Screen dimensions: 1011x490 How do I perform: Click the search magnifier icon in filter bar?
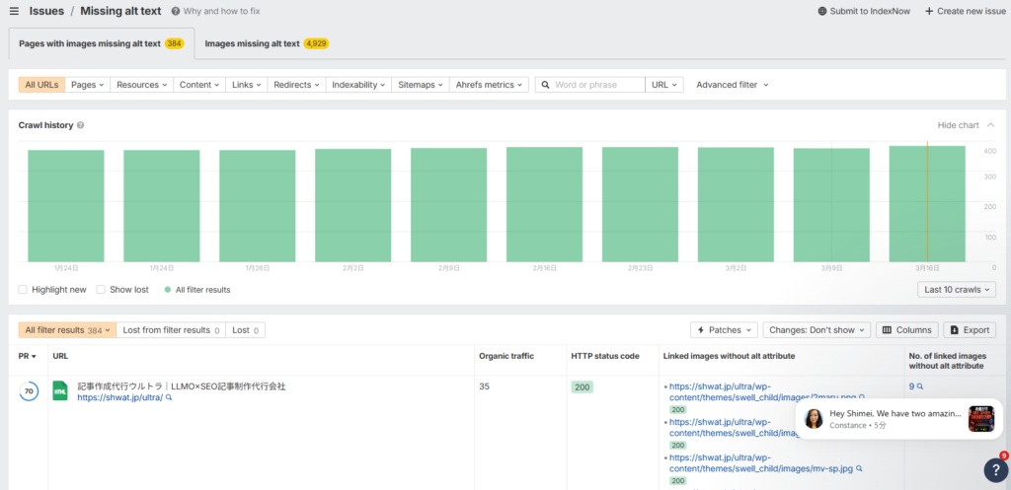(x=545, y=85)
